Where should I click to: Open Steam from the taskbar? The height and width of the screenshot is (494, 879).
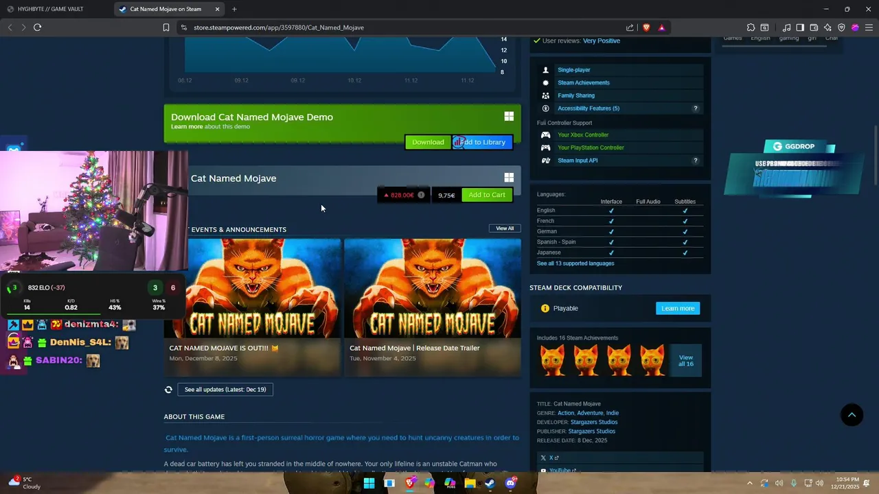(490, 483)
